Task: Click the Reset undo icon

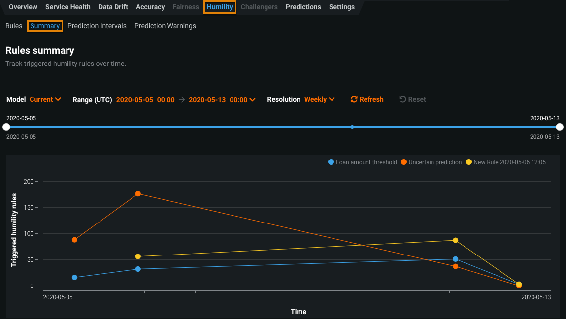Action: [402, 99]
